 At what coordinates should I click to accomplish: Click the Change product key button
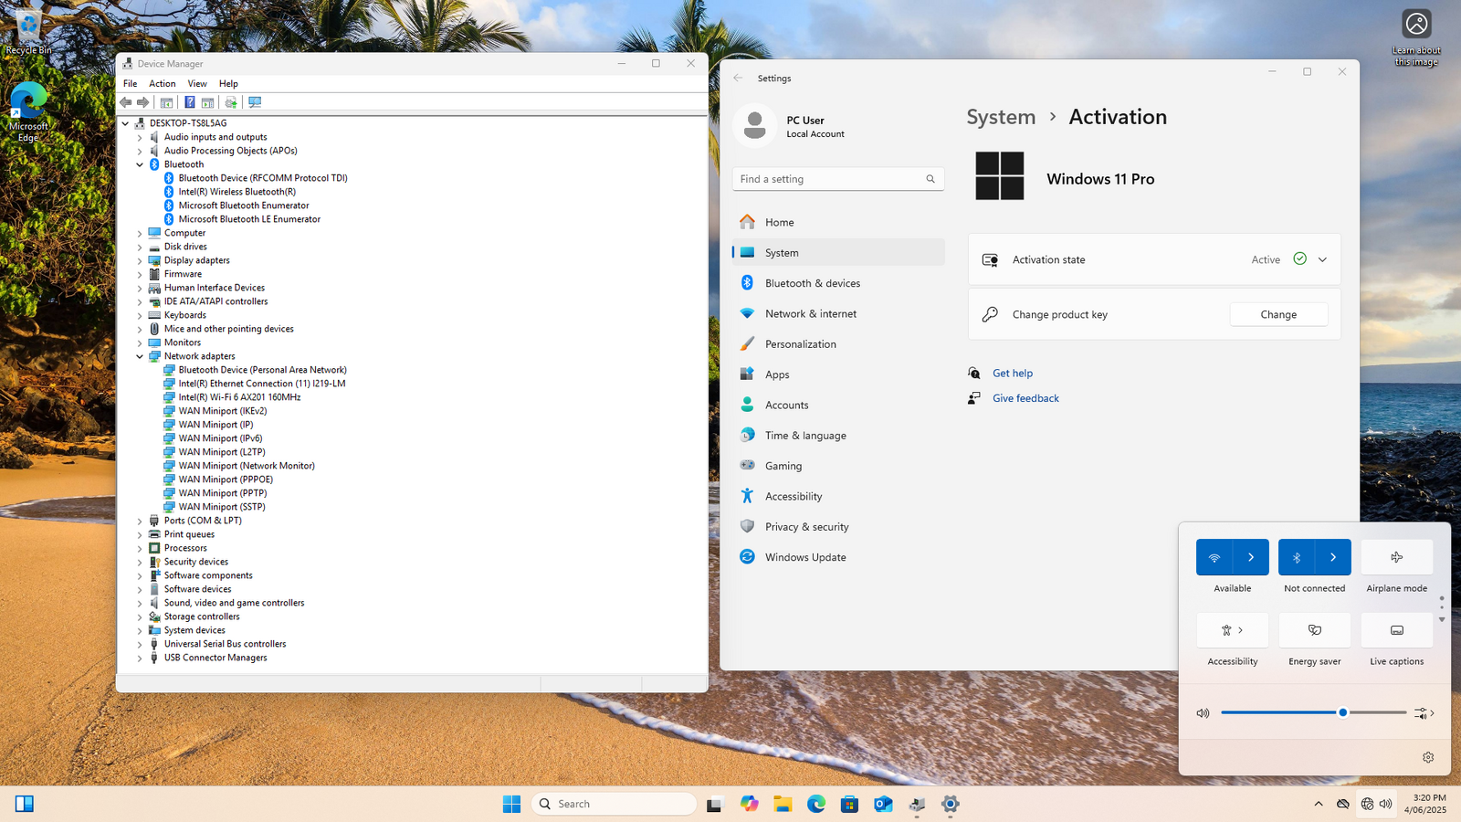coord(1278,314)
